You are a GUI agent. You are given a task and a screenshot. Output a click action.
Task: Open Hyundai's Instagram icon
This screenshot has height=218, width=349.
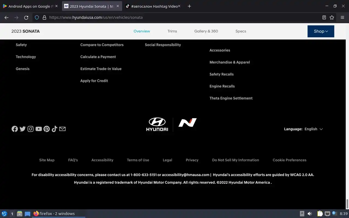coord(31,129)
